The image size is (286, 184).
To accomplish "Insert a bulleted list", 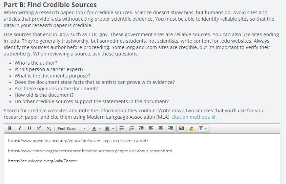I will (x=122, y=129).
